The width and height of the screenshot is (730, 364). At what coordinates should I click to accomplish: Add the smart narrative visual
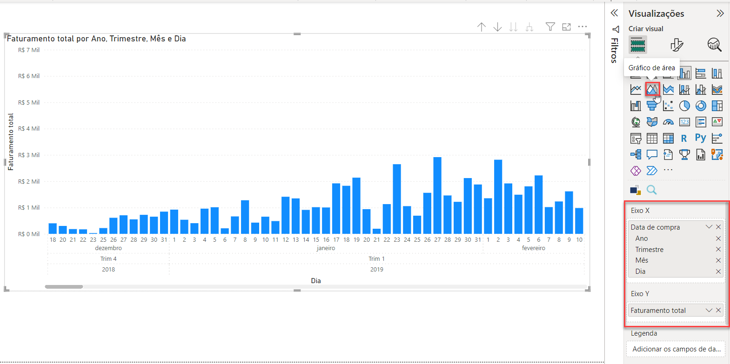[x=668, y=154]
